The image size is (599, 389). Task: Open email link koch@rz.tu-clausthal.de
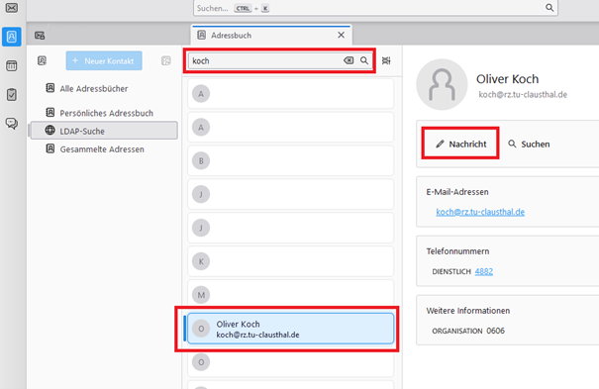coord(480,212)
